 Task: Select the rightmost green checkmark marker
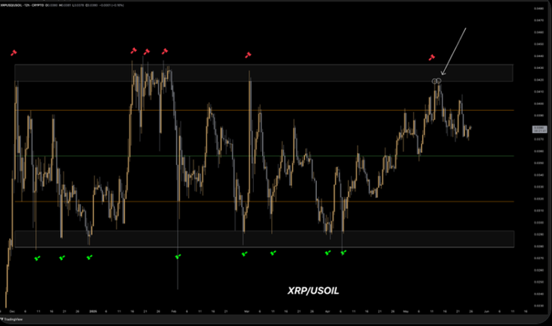click(344, 253)
